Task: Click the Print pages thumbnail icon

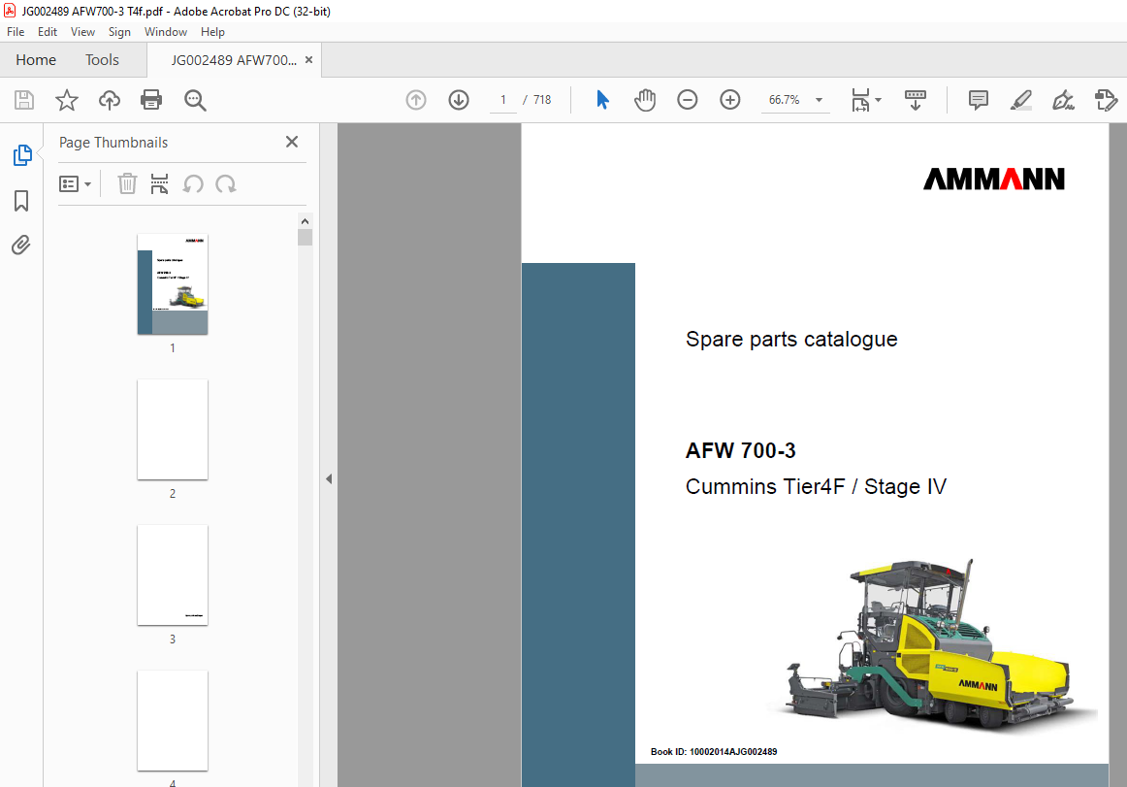Action: pos(160,184)
